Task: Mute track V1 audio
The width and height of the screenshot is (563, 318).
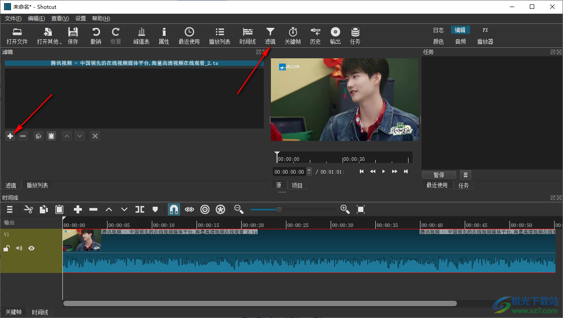Action: tap(19, 248)
